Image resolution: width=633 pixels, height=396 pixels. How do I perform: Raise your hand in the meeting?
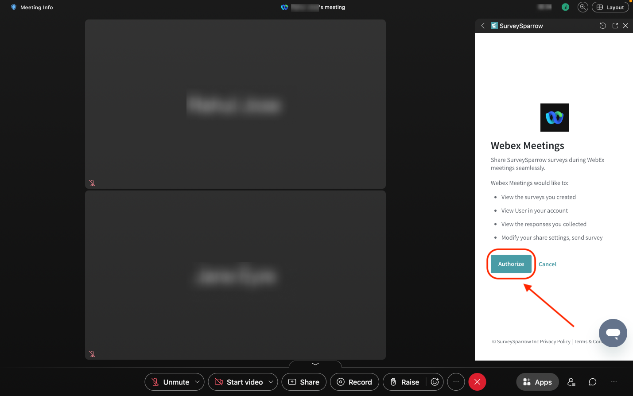[x=404, y=382]
